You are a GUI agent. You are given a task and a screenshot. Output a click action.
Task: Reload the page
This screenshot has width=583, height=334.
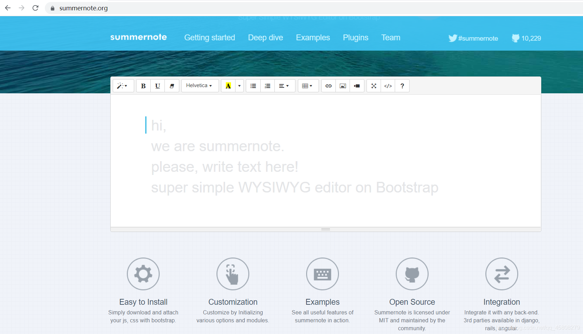point(35,8)
